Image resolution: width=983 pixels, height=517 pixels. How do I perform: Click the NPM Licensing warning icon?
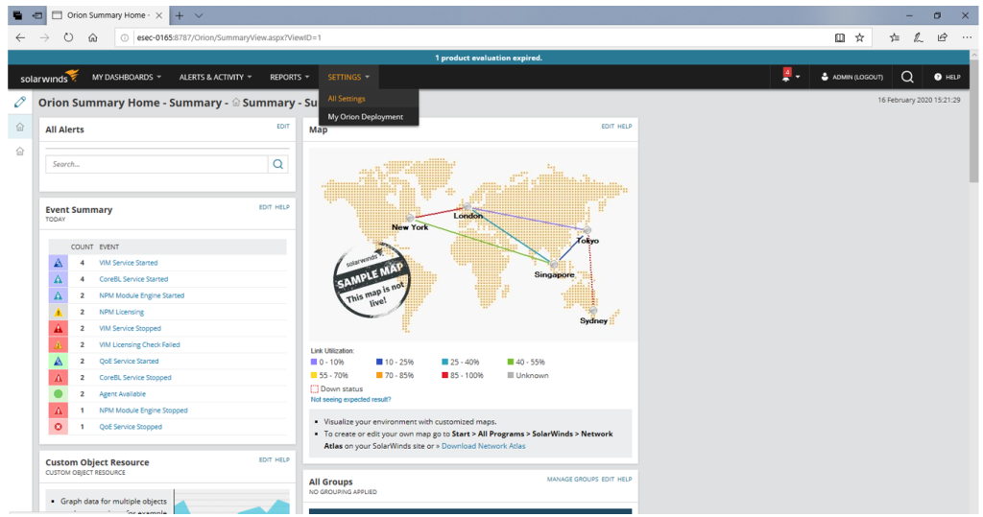(59, 312)
